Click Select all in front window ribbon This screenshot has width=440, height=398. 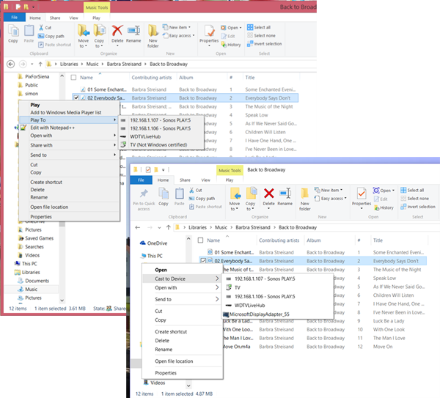412,190
